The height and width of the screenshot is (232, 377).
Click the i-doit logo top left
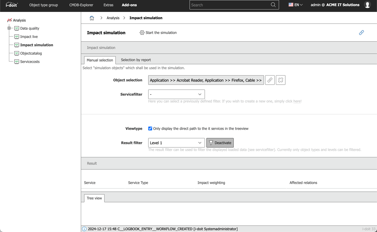click(11, 5)
